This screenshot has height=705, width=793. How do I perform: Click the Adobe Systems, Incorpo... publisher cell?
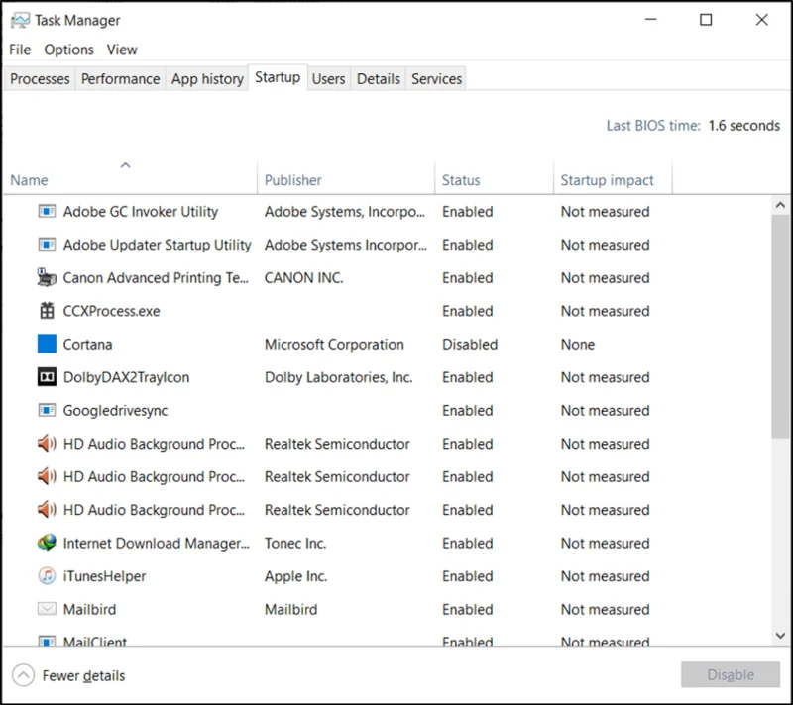coord(345,212)
